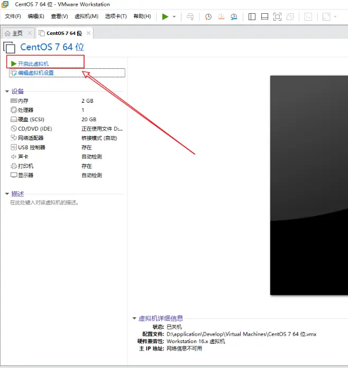Click the send Ctrl+Alt+Del toolbar icon
This screenshot has height=368, width=348.
point(190,17)
